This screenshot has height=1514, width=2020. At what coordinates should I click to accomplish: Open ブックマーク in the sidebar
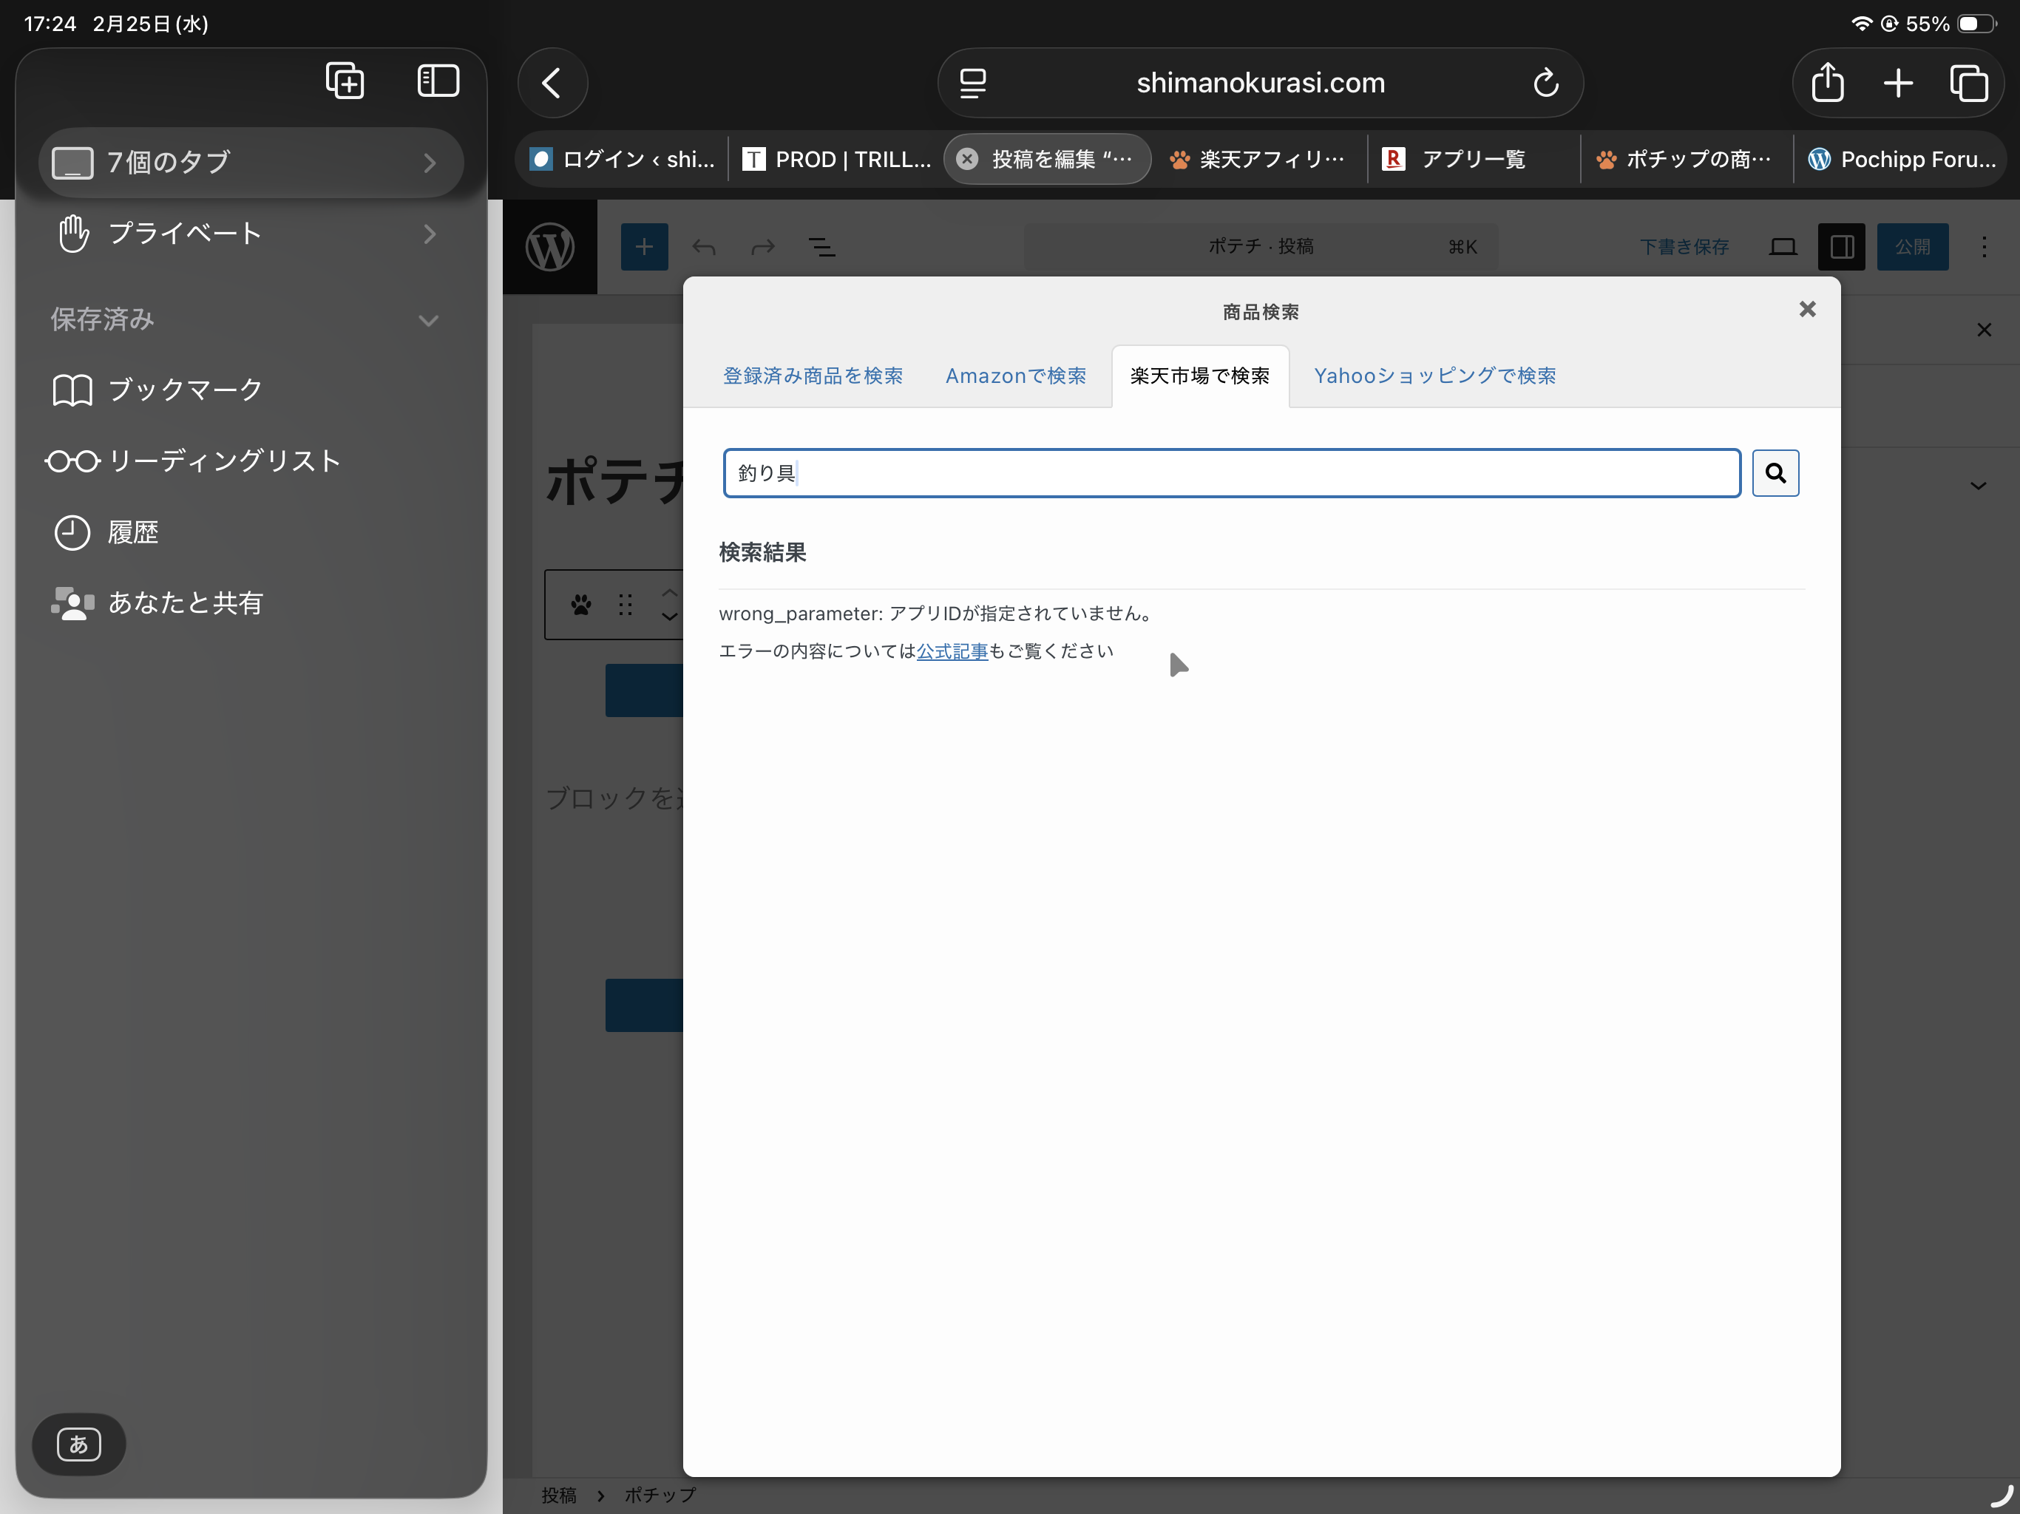(184, 390)
